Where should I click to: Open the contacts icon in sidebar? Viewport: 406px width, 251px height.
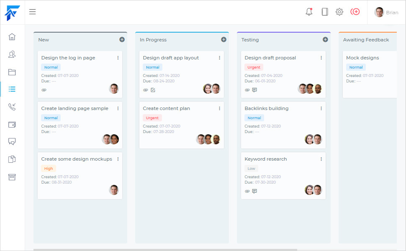12,54
